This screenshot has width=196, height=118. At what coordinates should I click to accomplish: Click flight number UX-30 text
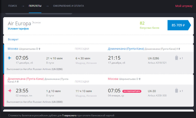(152, 91)
